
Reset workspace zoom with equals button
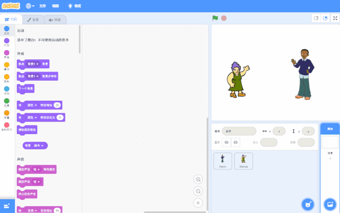(198, 203)
